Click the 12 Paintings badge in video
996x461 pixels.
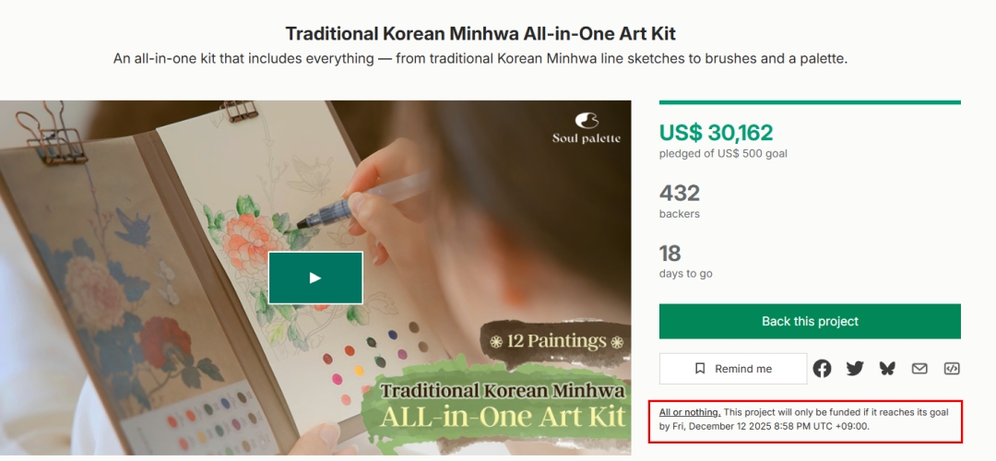(555, 341)
